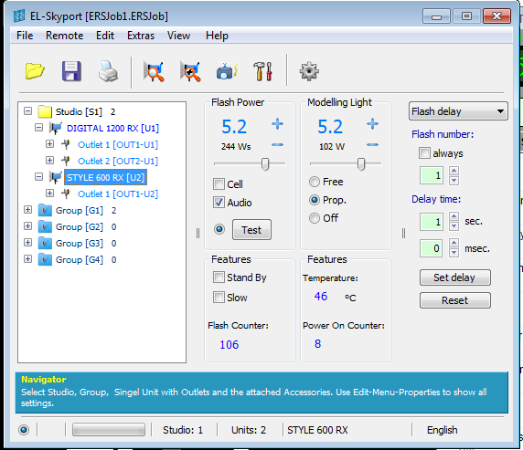Click the radio indicator beside Test button
Image resolution: width=523 pixels, height=450 pixels.
pyautogui.click(x=219, y=229)
